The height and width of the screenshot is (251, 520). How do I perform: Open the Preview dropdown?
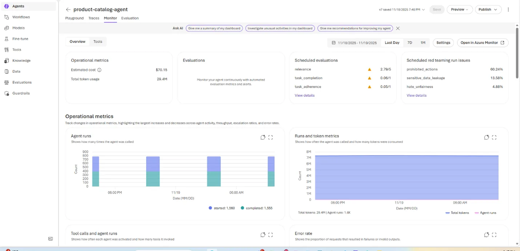pos(459,9)
